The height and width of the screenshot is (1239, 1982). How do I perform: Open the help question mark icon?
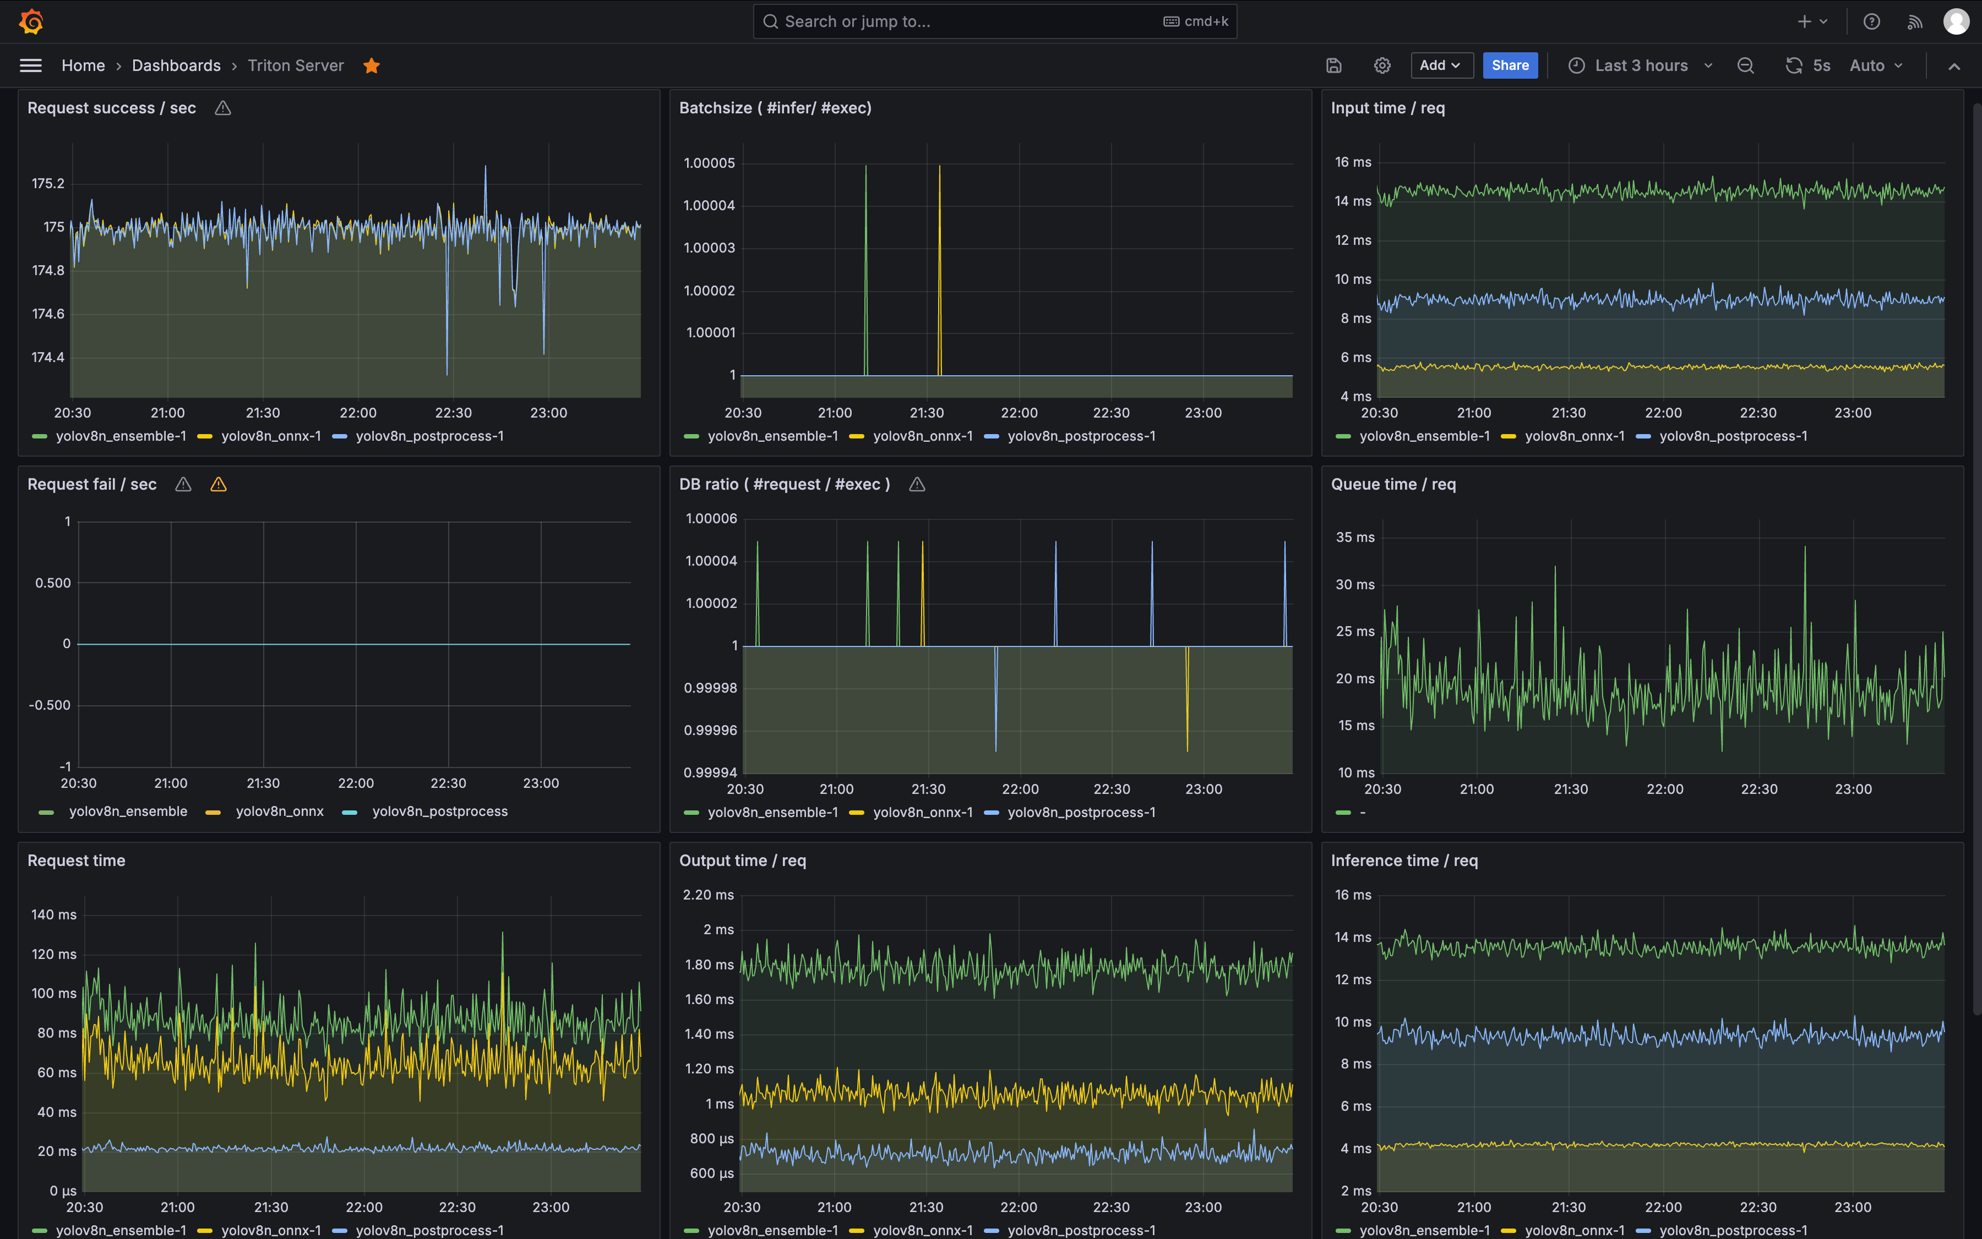pyautogui.click(x=1870, y=21)
